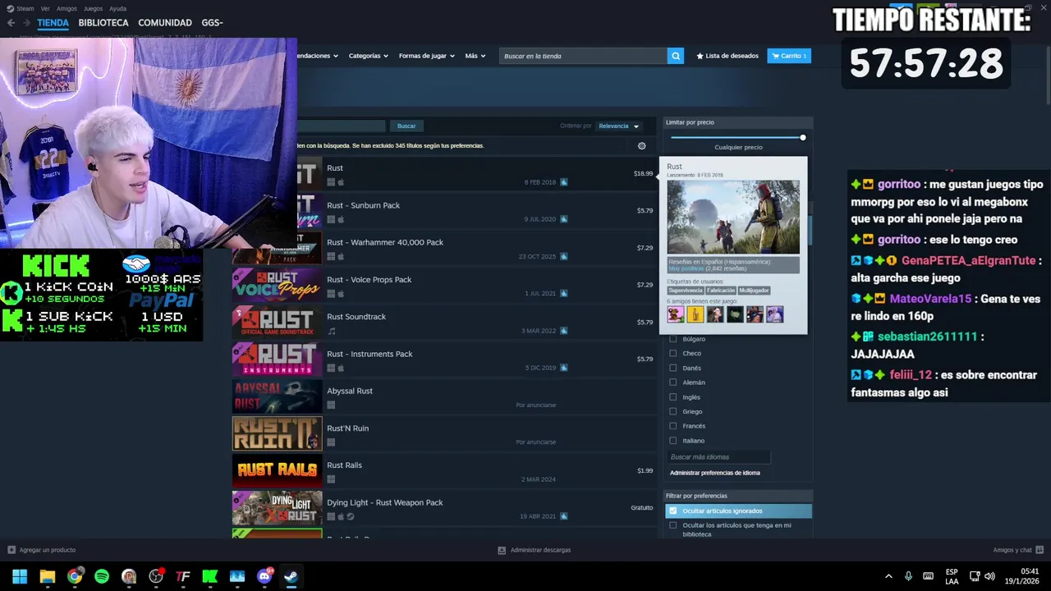Click the store search magnifier button
The height and width of the screenshot is (591, 1051).
coord(676,56)
